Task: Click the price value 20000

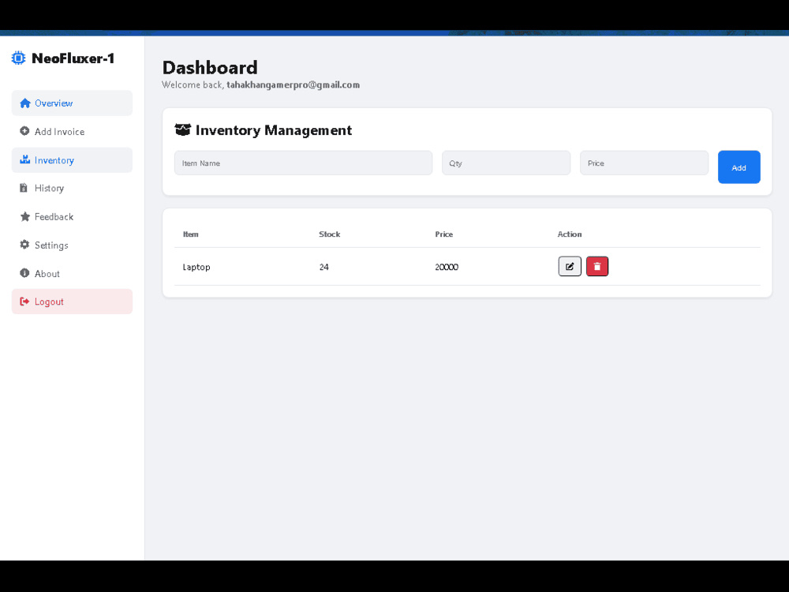Action: [447, 267]
